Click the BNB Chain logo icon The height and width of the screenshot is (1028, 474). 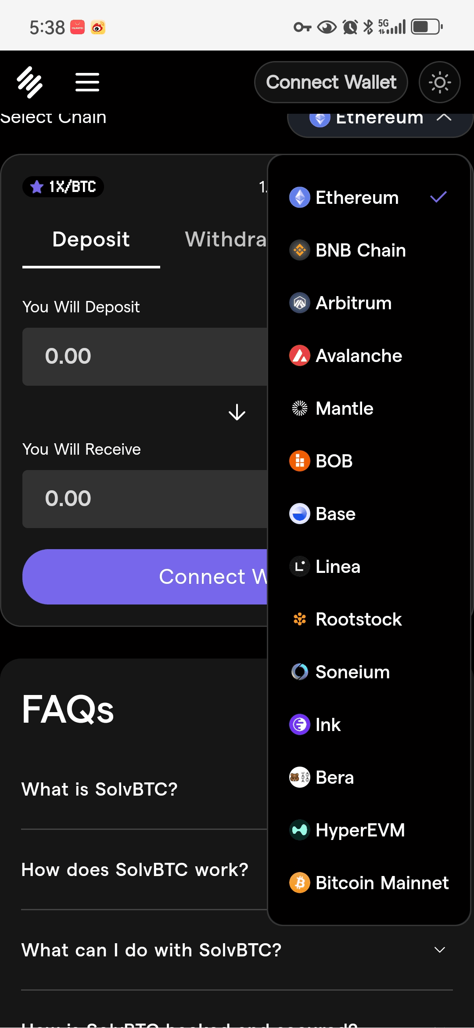(300, 250)
